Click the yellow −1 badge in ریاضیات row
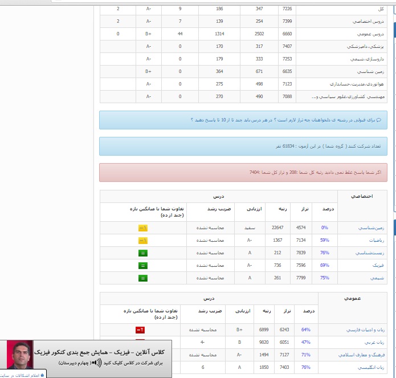This screenshot has width=396, height=378. click(142, 241)
